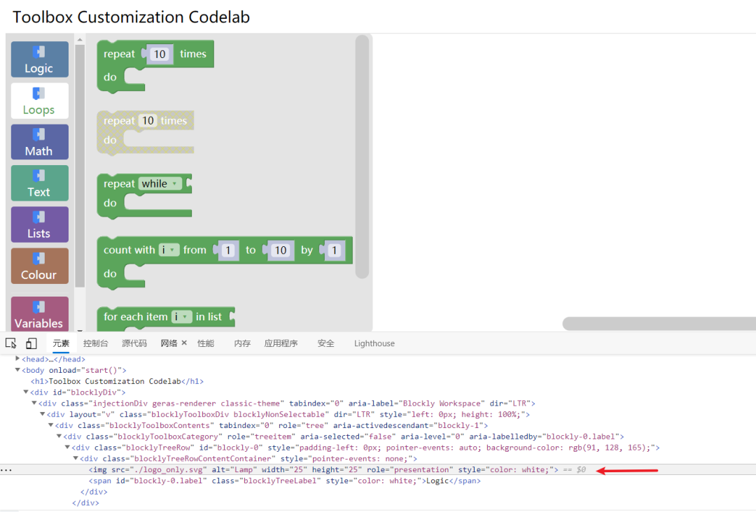This screenshot has width=756, height=512.
Task: Click the logo icon above Loops label
Action: click(x=39, y=93)
